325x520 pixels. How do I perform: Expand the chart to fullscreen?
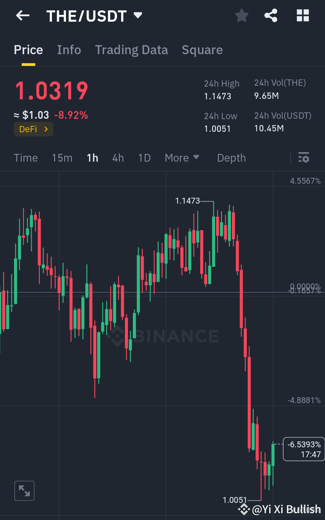24,491
